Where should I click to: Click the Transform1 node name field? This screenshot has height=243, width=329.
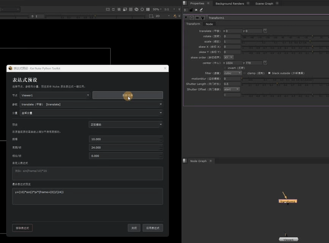pyautogui.click(x=268, y=18)
